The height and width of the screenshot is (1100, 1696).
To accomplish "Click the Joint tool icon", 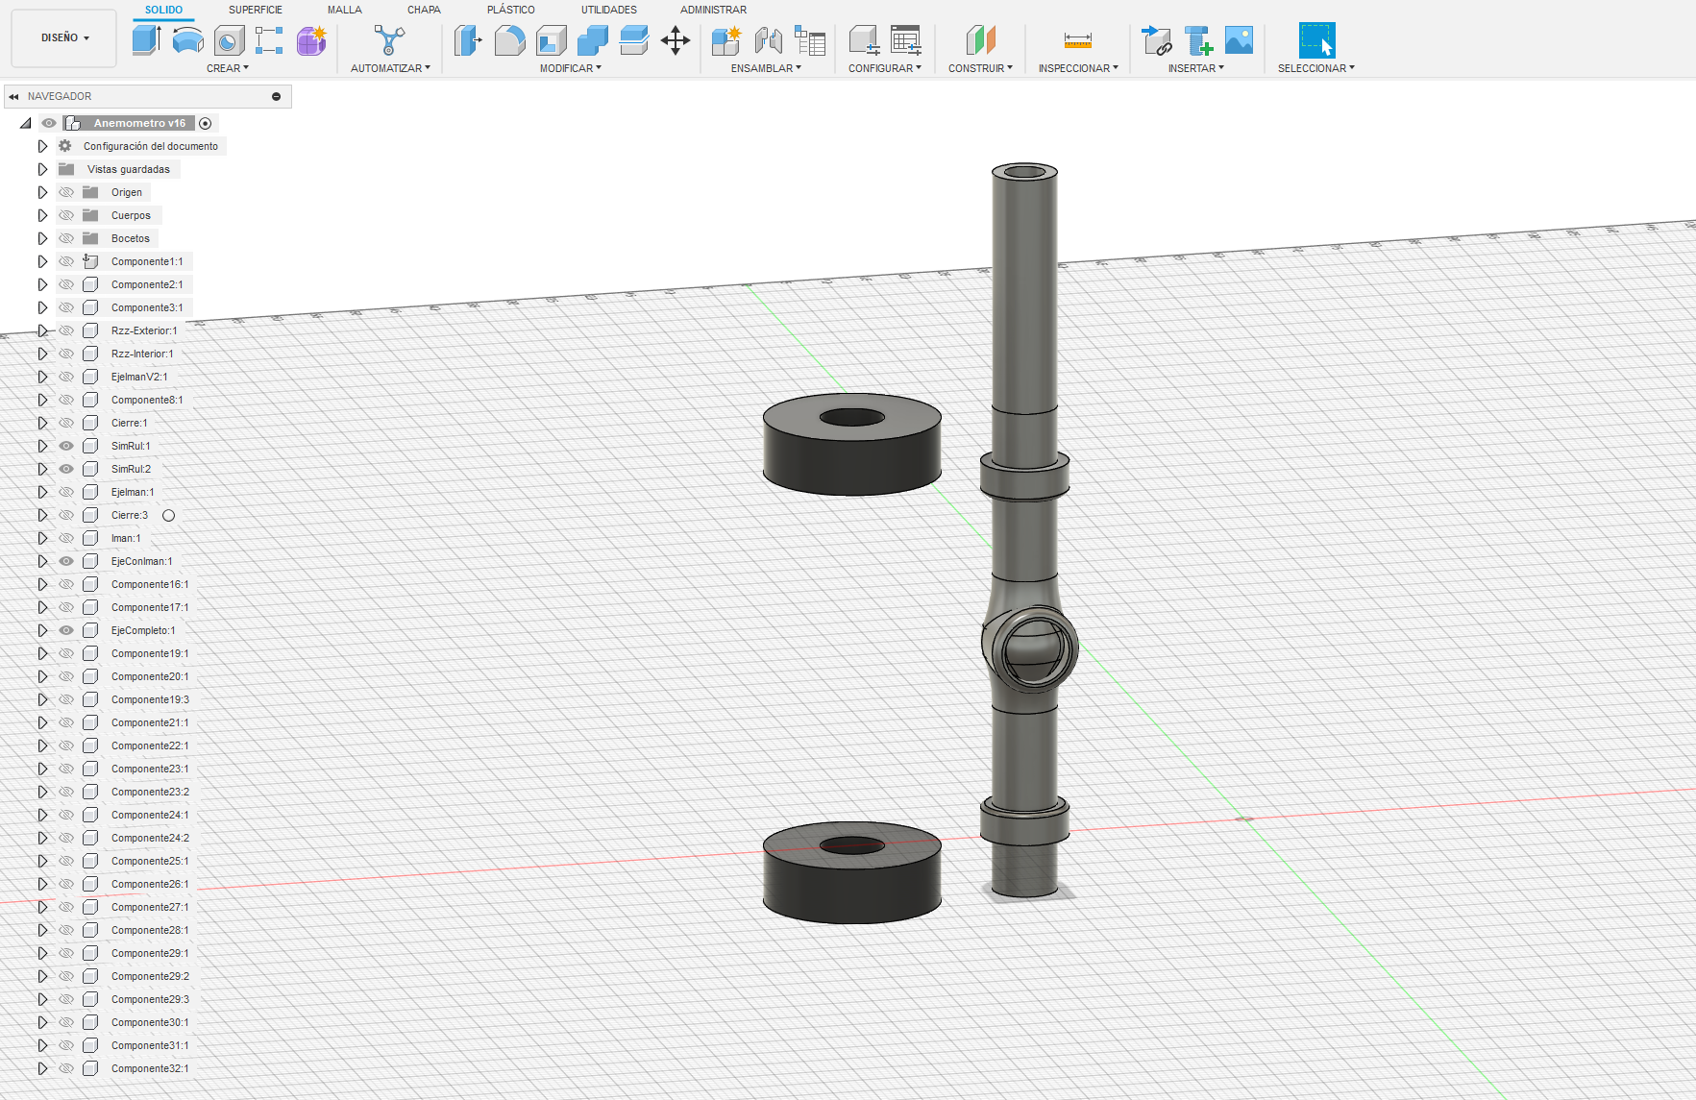I will (768, 40).
